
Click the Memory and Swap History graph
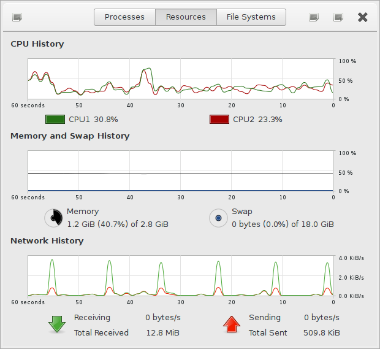[180, 171]
